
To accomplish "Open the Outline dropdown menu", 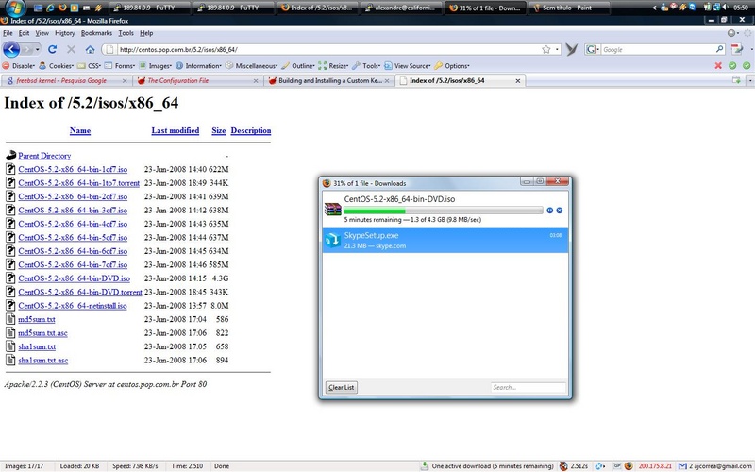I will [298, 66].
